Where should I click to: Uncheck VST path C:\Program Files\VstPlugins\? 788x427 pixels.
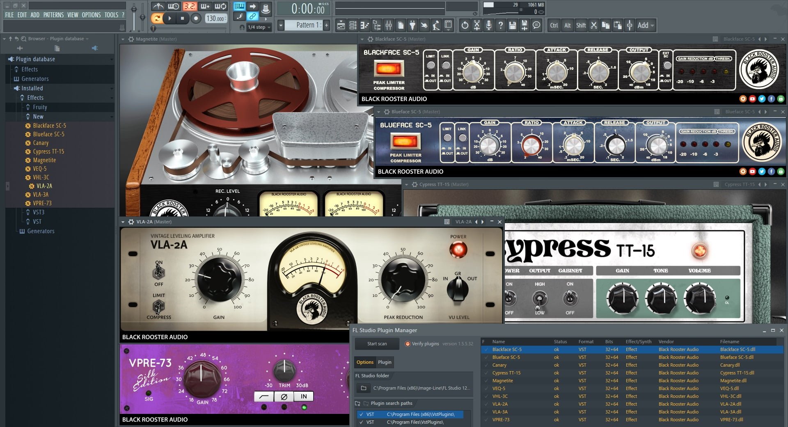click(x=361, y=422)
